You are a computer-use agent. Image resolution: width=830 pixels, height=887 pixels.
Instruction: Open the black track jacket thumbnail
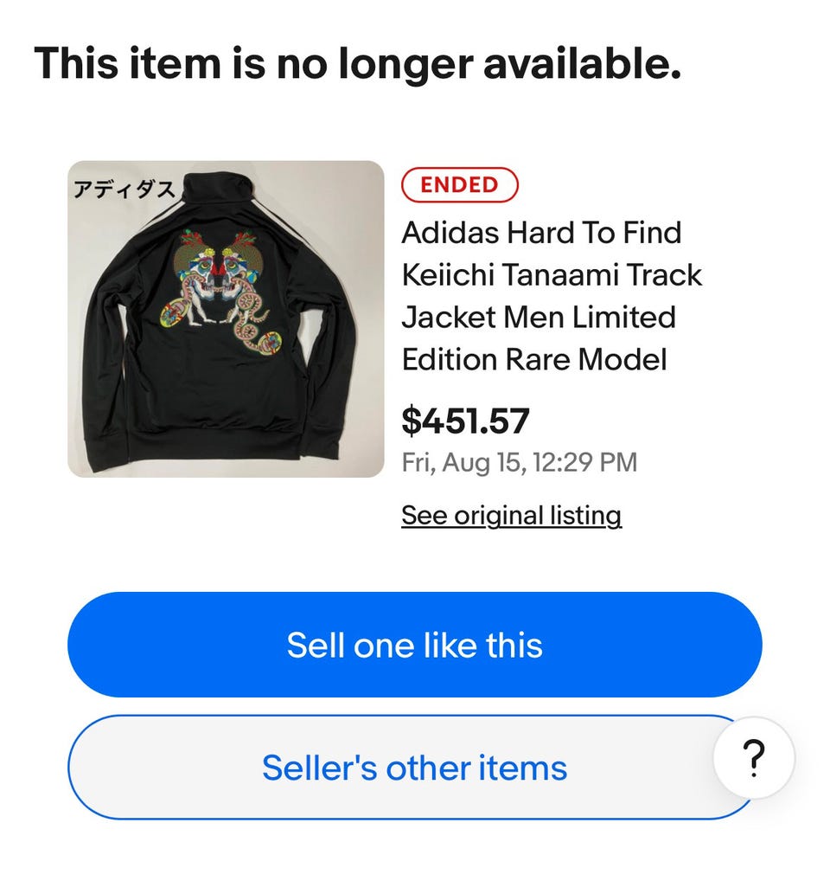[226, 318]
